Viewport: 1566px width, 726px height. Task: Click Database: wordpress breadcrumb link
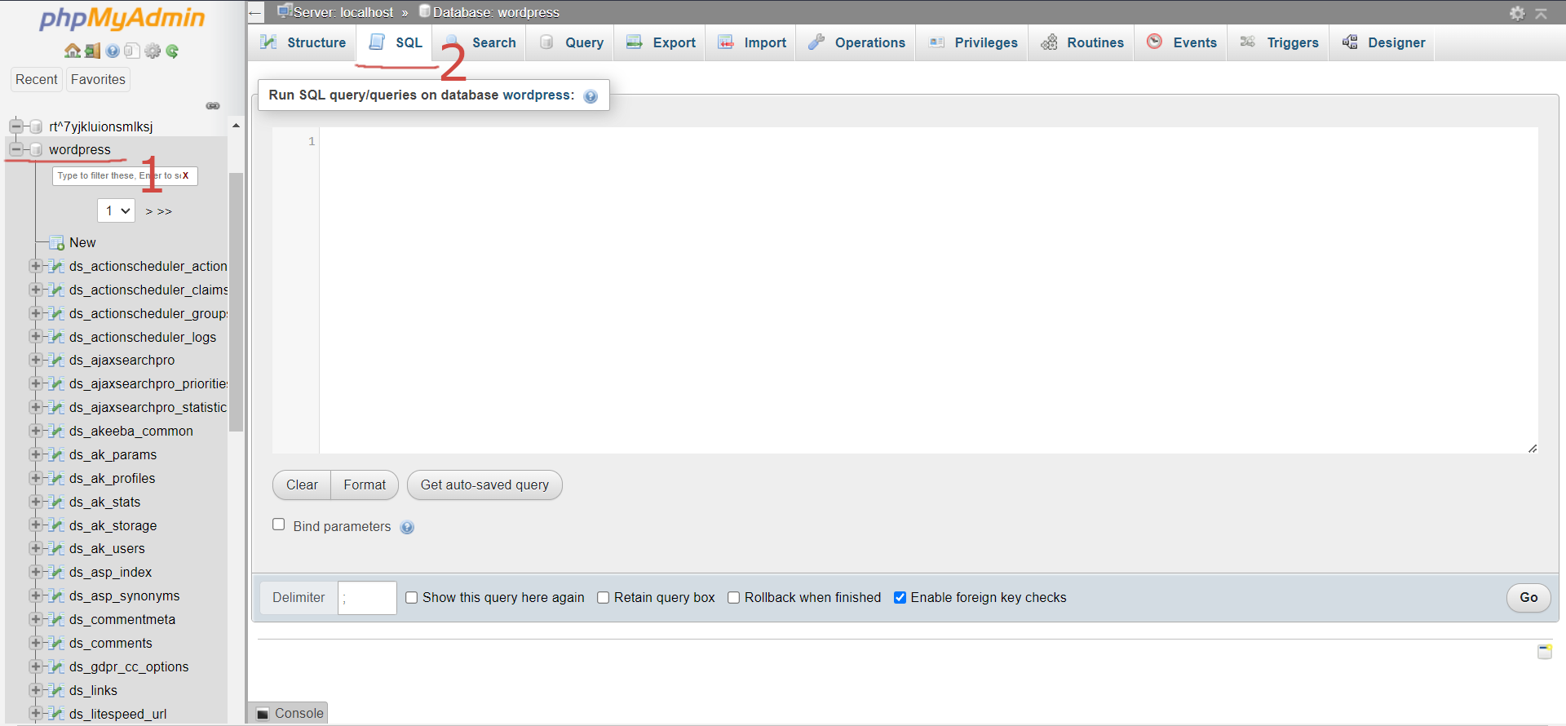(x=496, y=12)
